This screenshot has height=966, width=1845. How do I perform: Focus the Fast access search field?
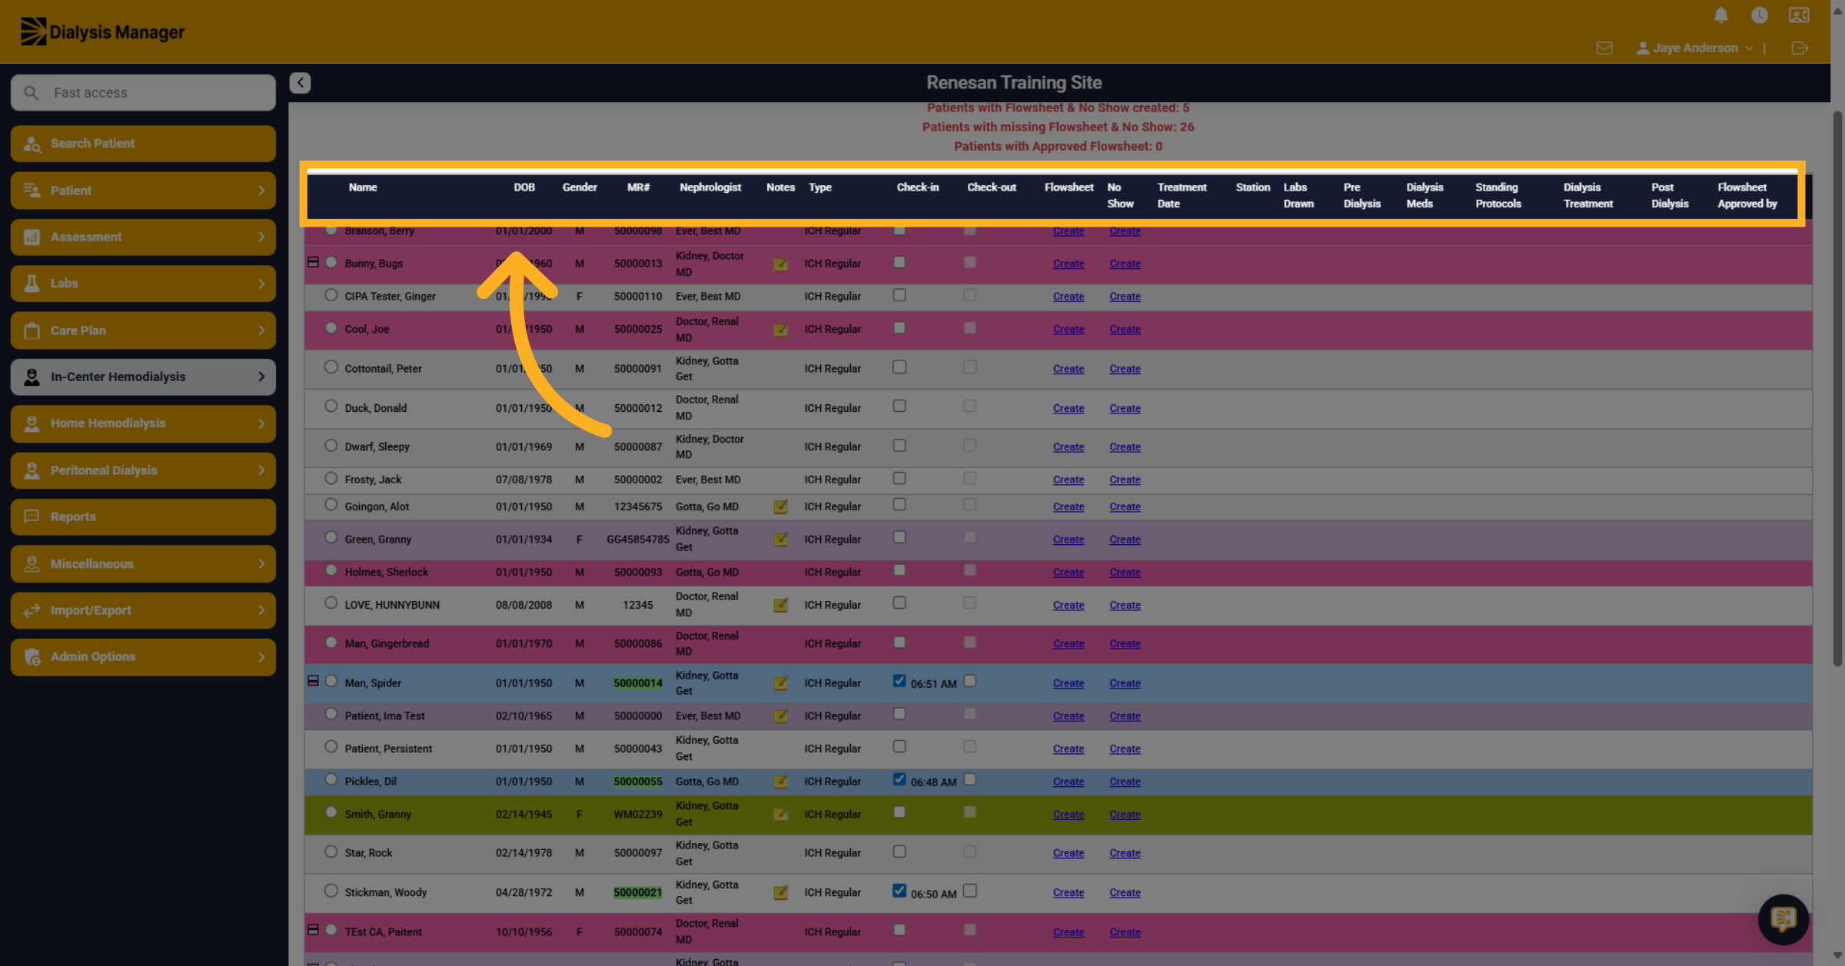143,92
